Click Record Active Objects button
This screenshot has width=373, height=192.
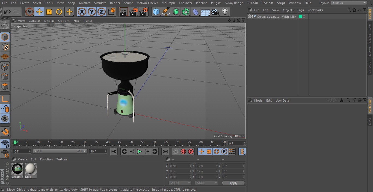(x=176, y=151)
